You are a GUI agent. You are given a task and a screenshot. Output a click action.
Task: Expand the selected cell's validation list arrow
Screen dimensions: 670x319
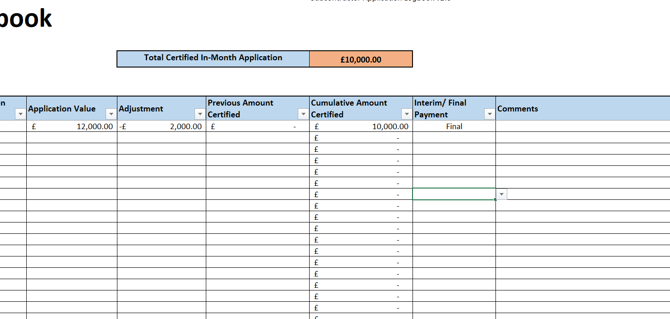(501, 194)
